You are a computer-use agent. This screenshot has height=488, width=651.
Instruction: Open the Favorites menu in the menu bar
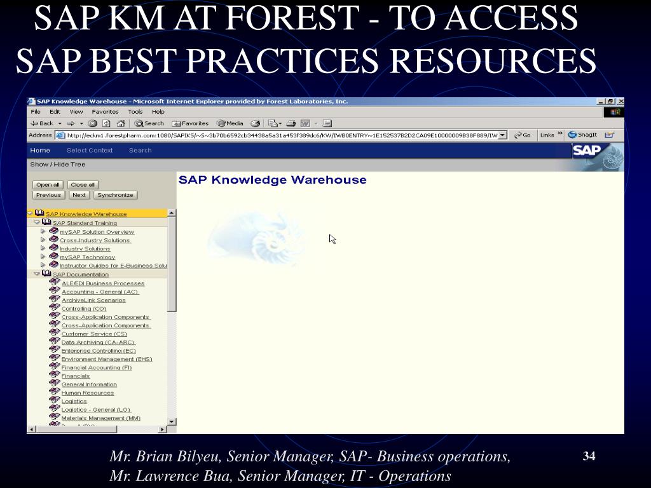[x=105, y=112]
